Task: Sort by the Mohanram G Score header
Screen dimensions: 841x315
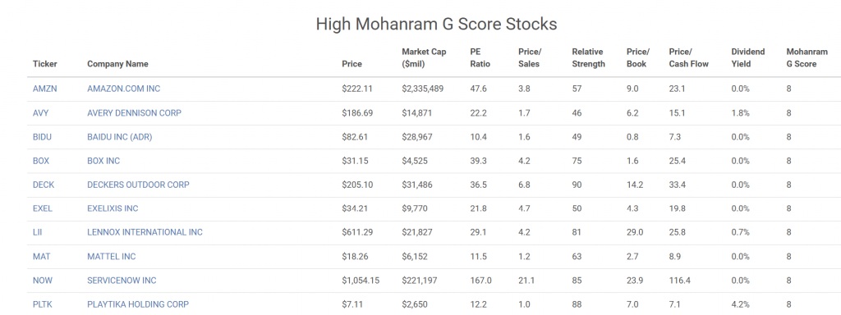Action: 803,58
